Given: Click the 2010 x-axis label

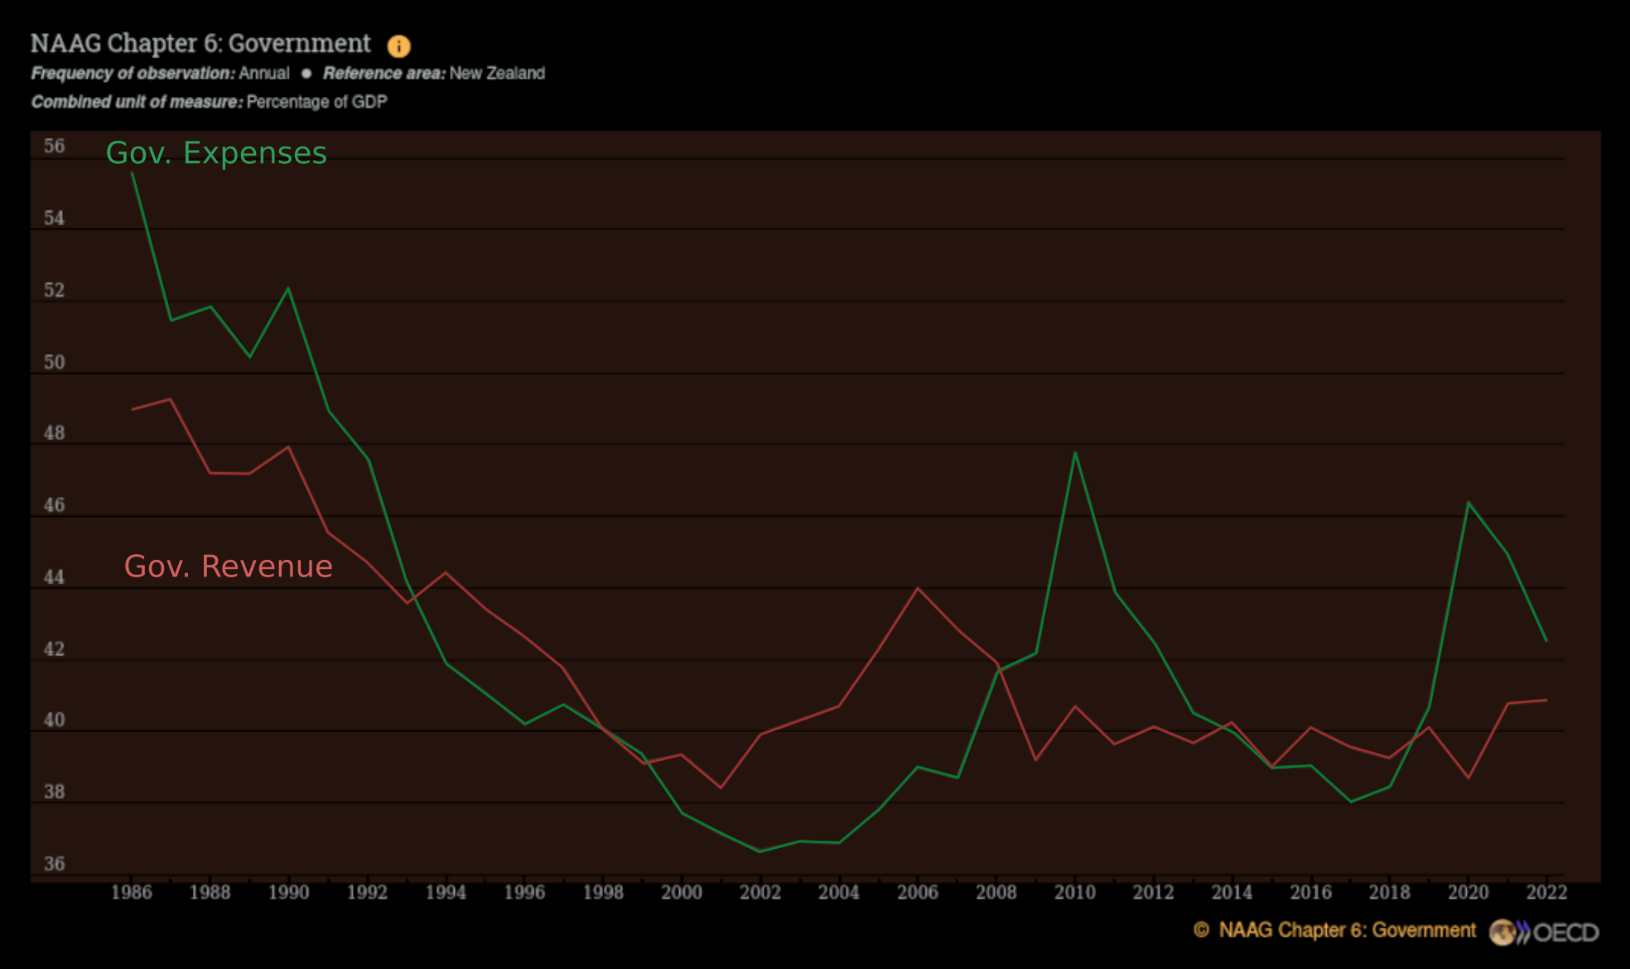Looking at the screenshot, I should pos(1075,892).
